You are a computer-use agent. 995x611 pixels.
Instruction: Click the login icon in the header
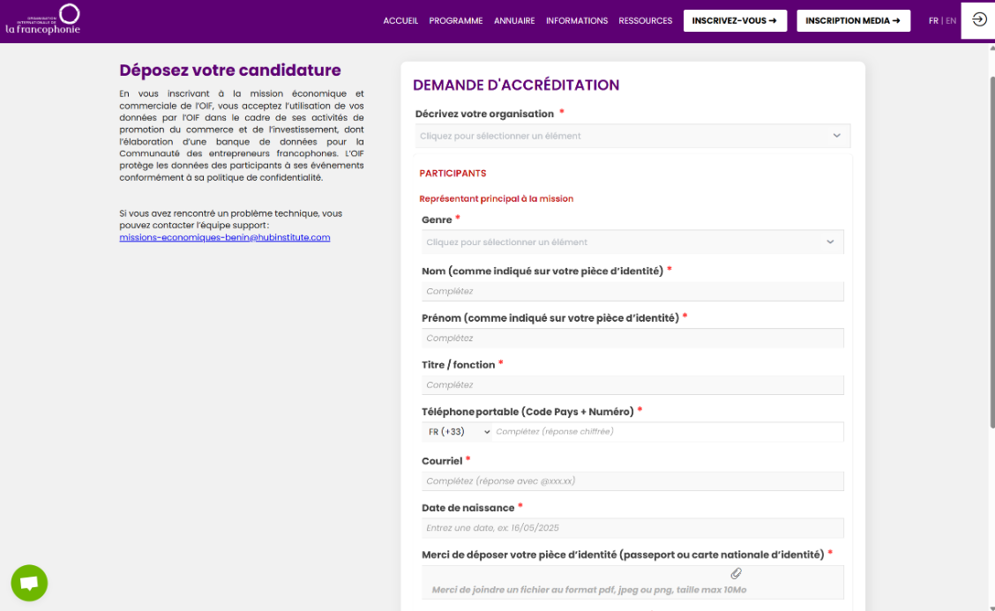coord(978,20)
